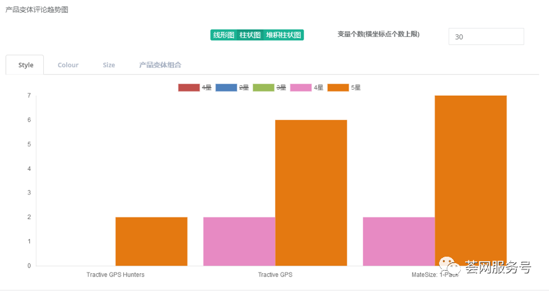This screenshot has width=549, height=291.
Task: Open the Colour tab
Action: (x=68, y=65)
